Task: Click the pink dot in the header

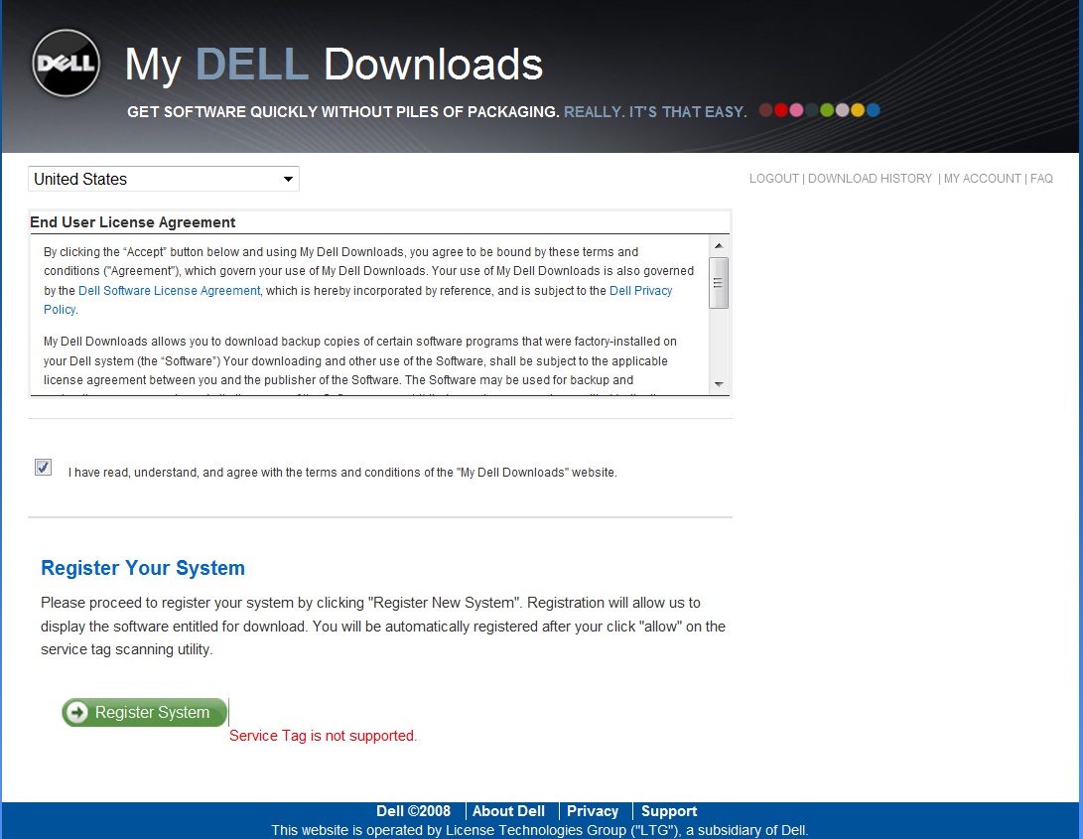Action: pos(796,110)
